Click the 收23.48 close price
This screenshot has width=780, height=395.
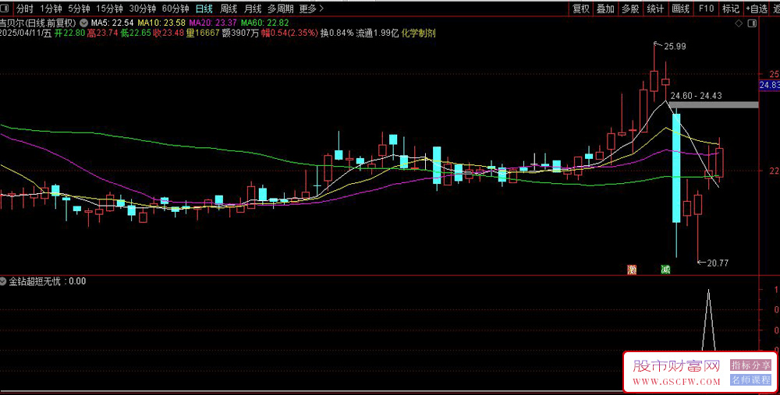click(168, 34)
